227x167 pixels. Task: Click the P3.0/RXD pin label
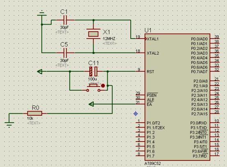(x=198, y=123)
